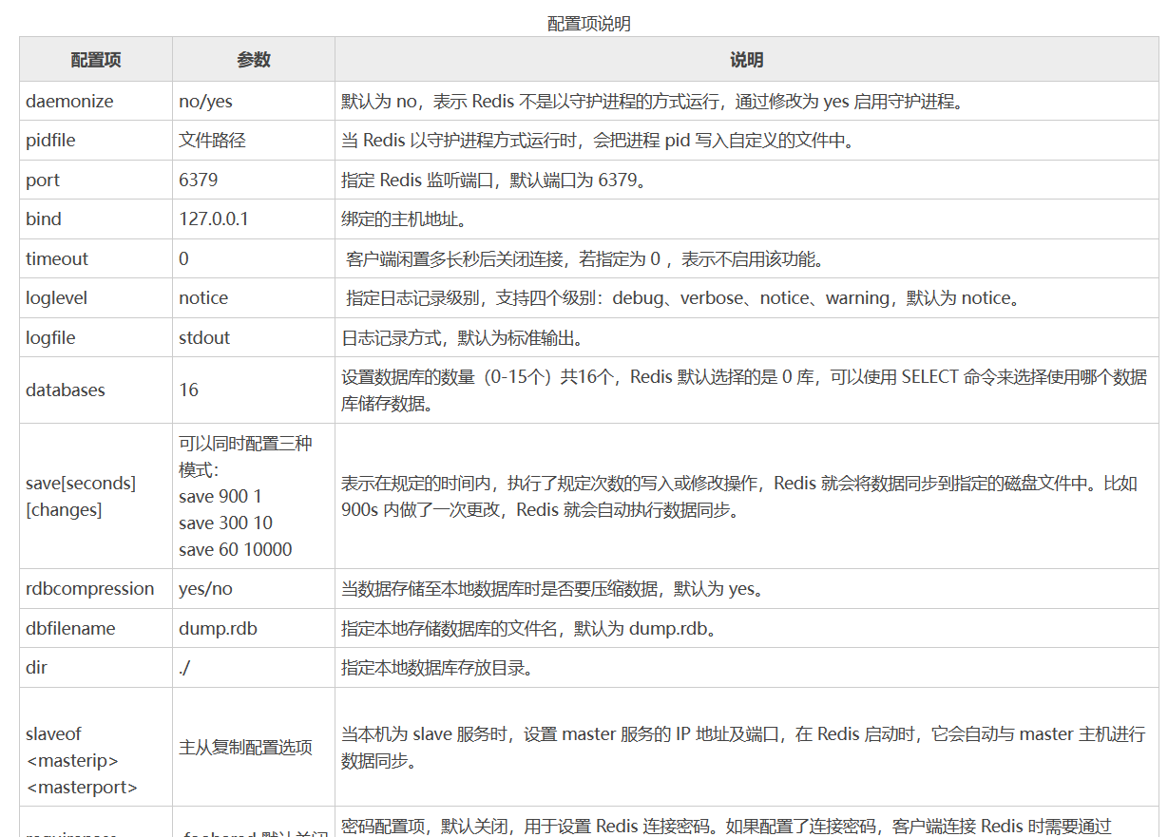Click the 配置项 column header
The width and height of the screenshot is (1168, 837).
point(94,59)
